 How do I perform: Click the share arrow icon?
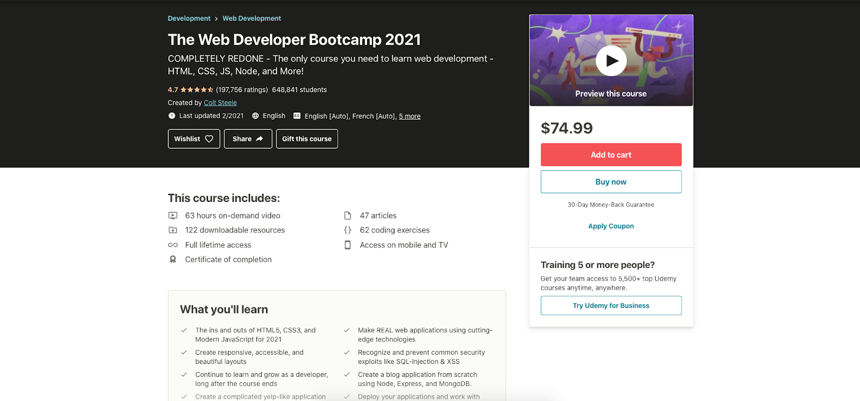260,138
